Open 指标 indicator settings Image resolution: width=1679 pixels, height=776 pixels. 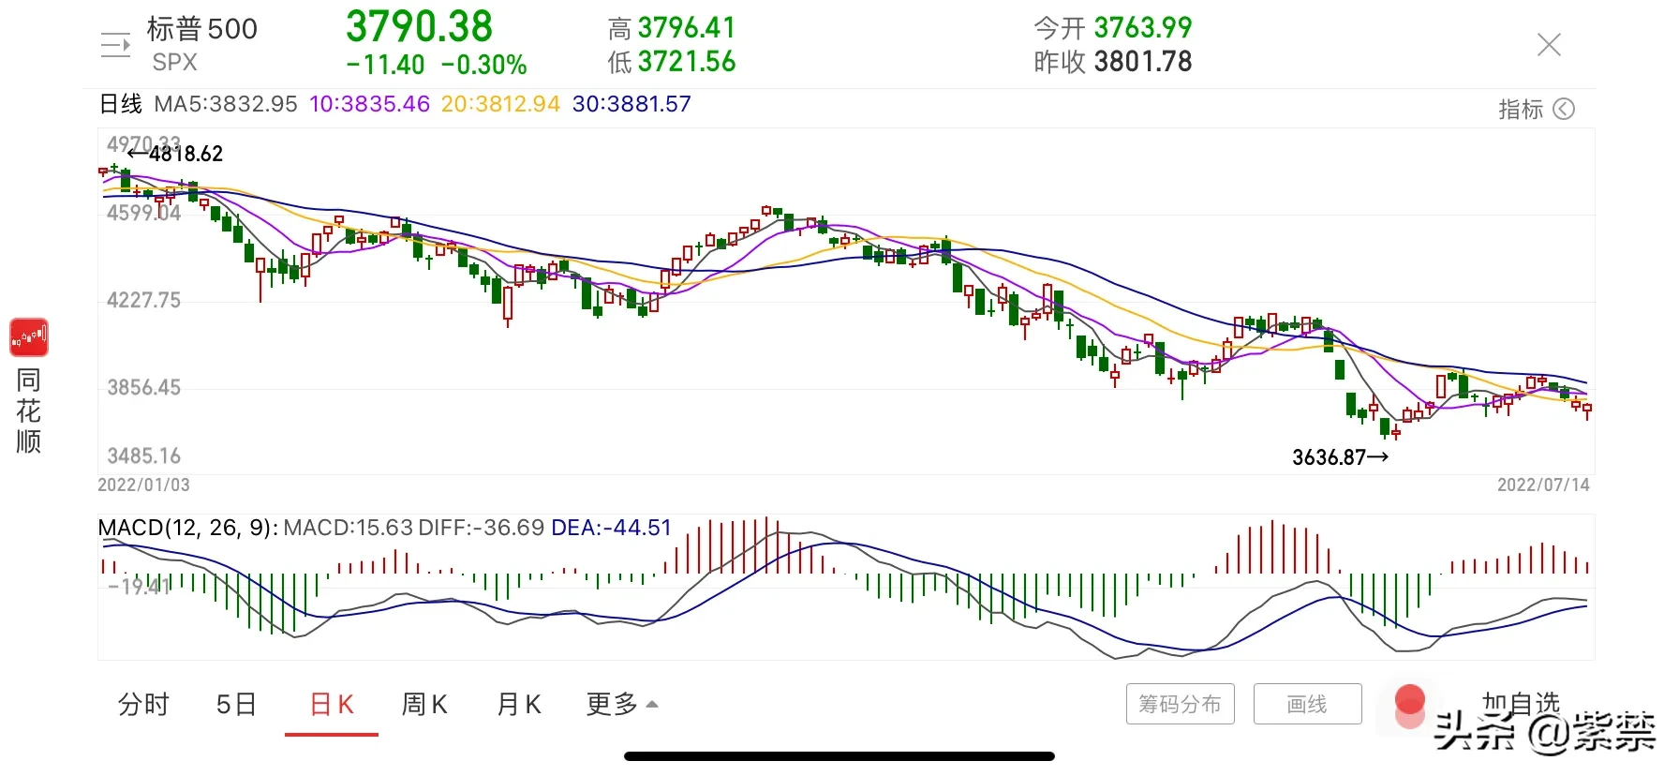pyautogui.click(x=1521, y=109)
